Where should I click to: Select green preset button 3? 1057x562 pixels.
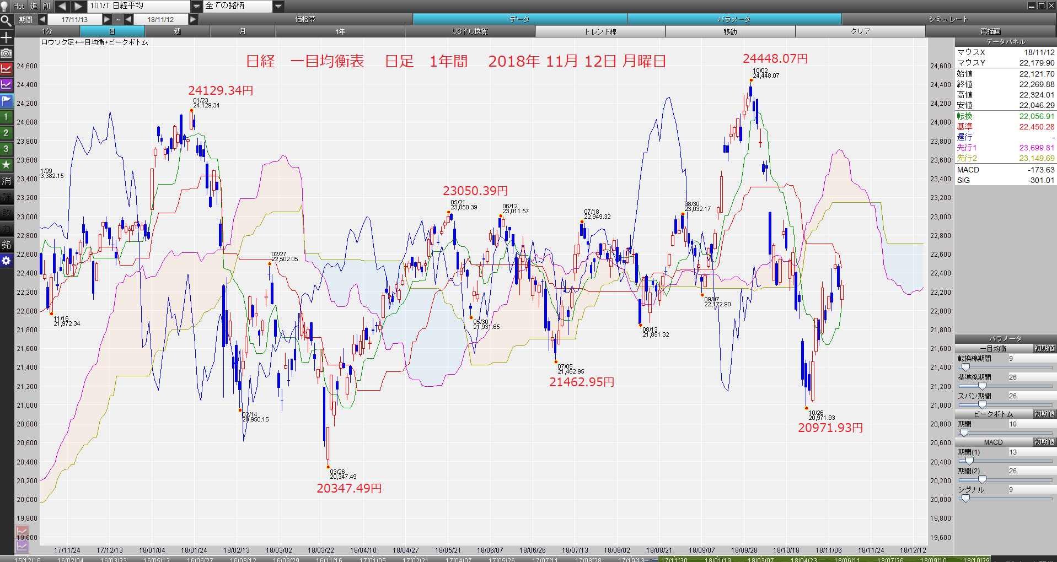coord(6,149)
